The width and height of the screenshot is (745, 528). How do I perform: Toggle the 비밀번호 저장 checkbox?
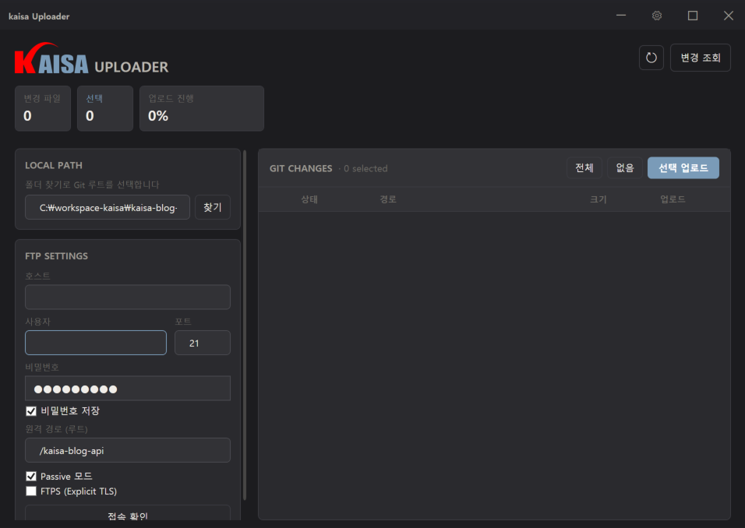coord(31,410)
